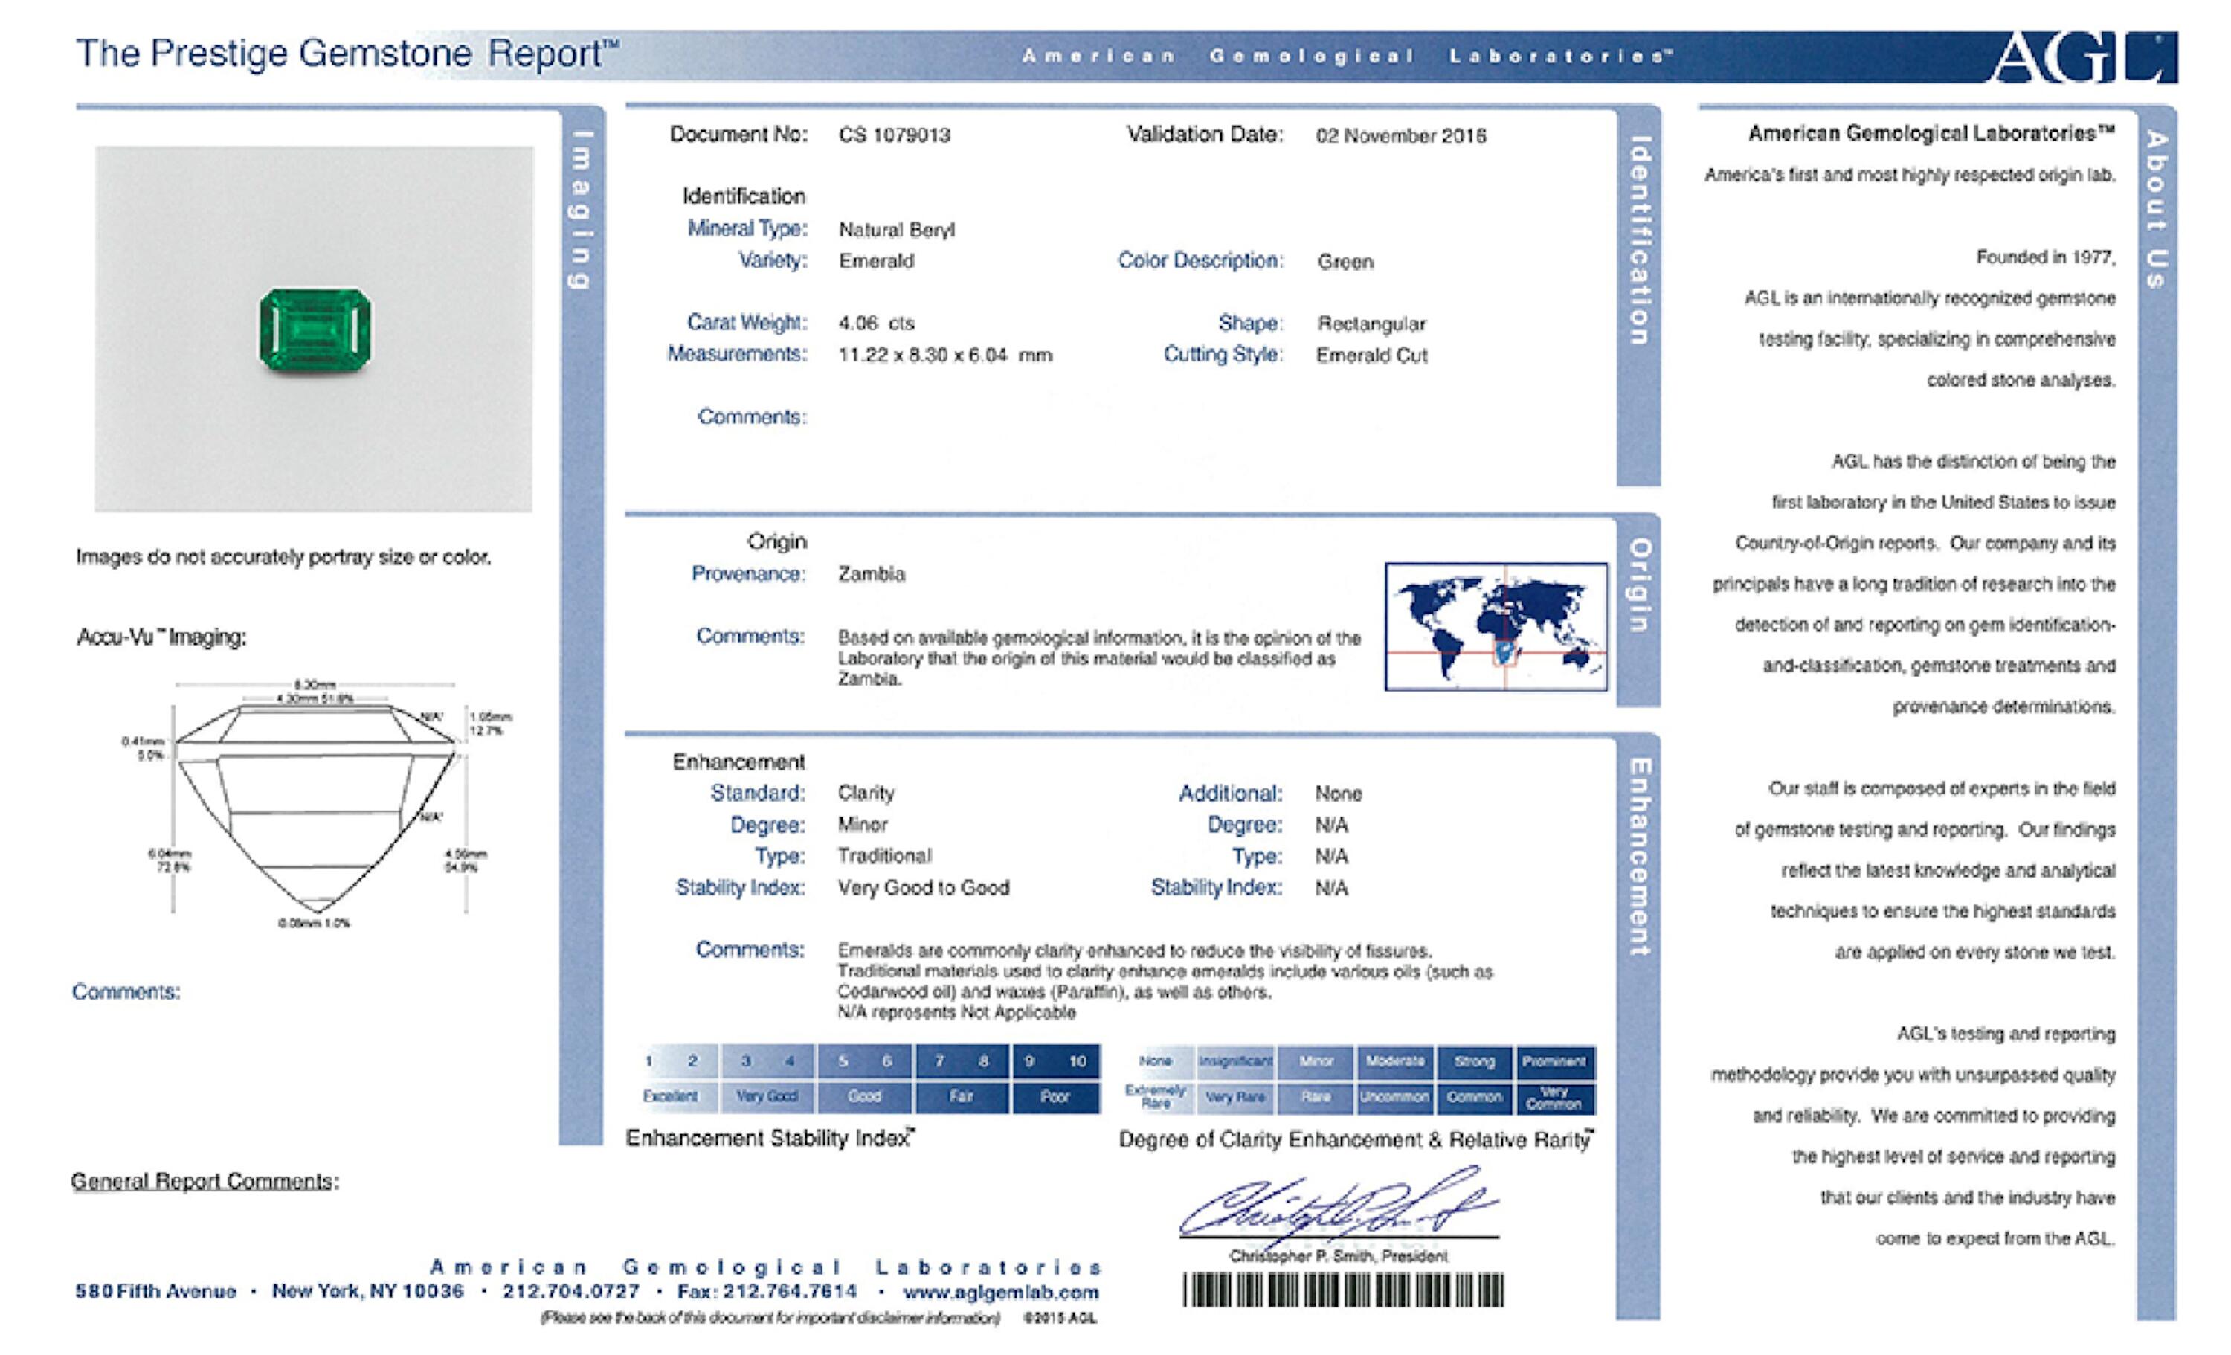
Task: Select the vertical Origin tab label
Action: 1639,585
